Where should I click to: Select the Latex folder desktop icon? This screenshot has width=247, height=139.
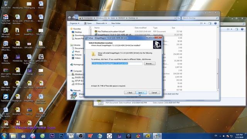pos(17,32)
